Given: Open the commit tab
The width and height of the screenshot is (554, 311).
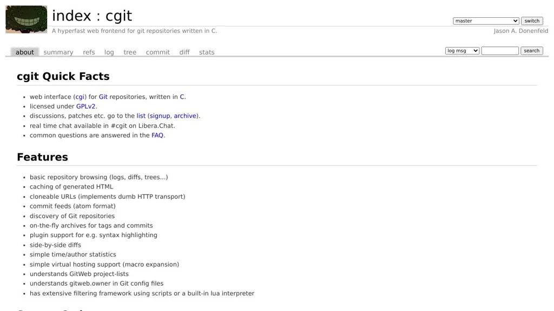Looking at the screenshot, I should pos(157,52).
